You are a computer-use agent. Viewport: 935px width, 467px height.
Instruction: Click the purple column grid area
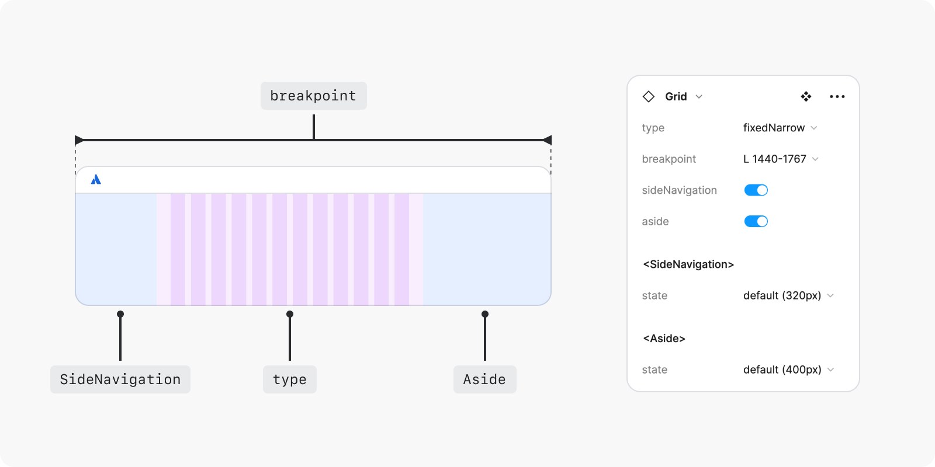290,249
